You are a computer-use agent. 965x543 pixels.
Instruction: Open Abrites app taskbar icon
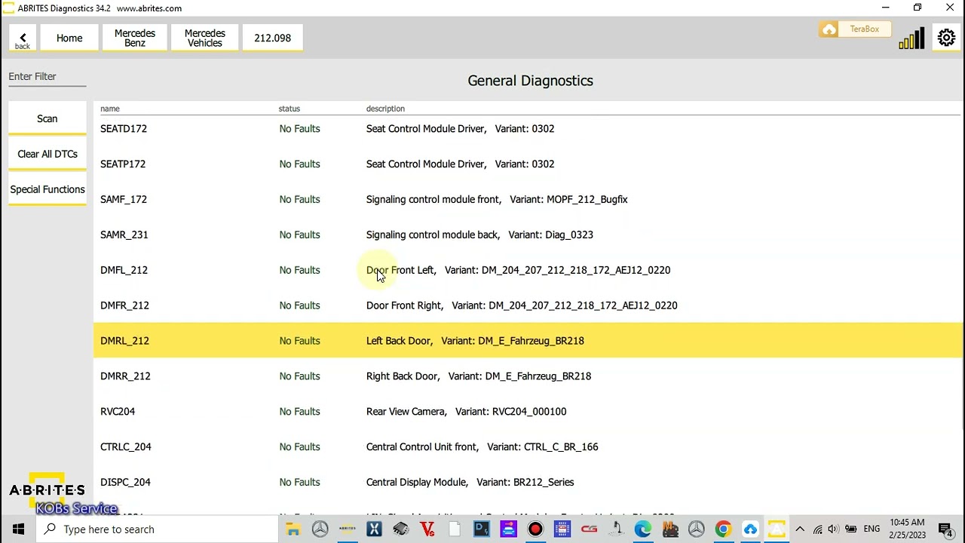[x=347, y=529]
